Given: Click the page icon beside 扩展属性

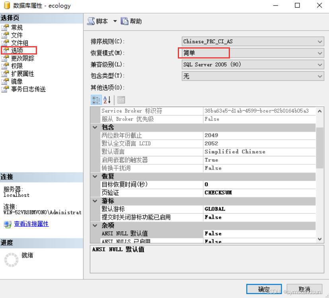Looking at the screenshot, I should (x=5, y=74).
